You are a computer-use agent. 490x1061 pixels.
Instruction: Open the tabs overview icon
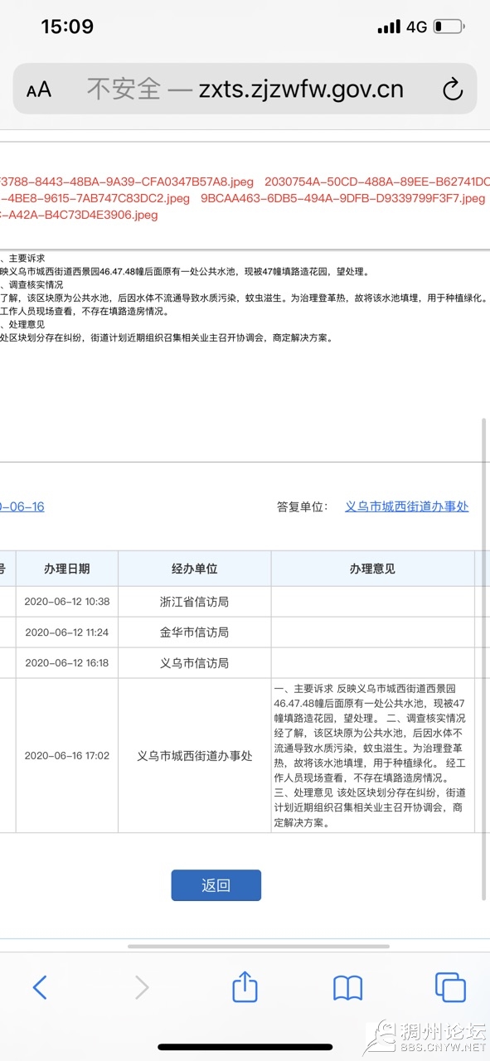pyautogui.click(x=450, y=986)
